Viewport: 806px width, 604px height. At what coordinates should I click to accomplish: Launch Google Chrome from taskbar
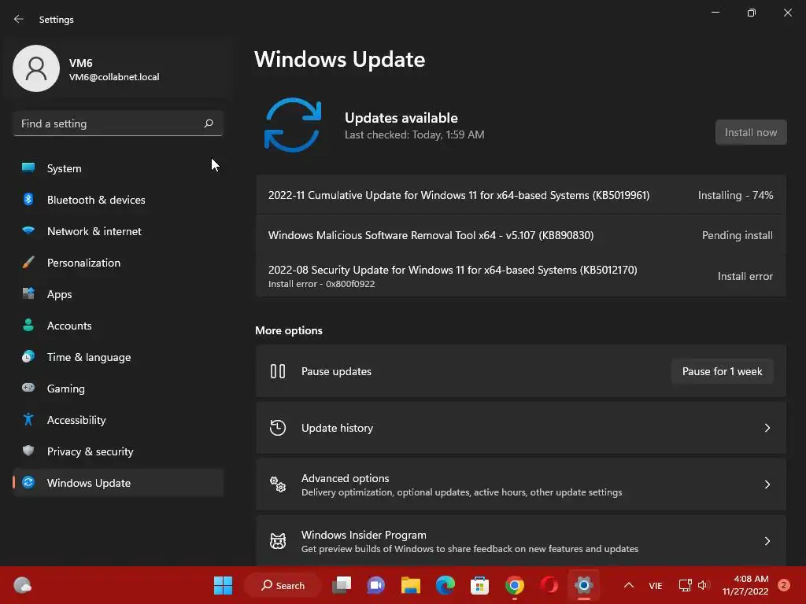(515, 585)
